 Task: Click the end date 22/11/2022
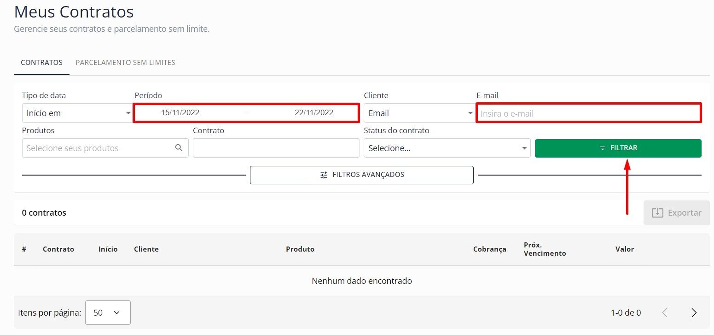coord(314,113)
